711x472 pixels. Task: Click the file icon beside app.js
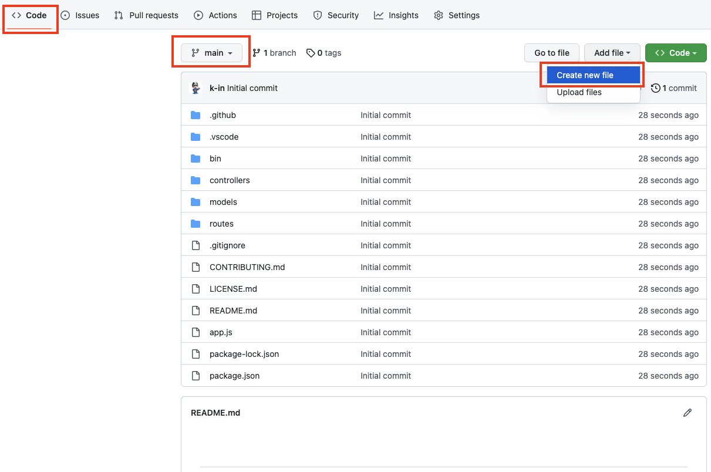[196, 332]
